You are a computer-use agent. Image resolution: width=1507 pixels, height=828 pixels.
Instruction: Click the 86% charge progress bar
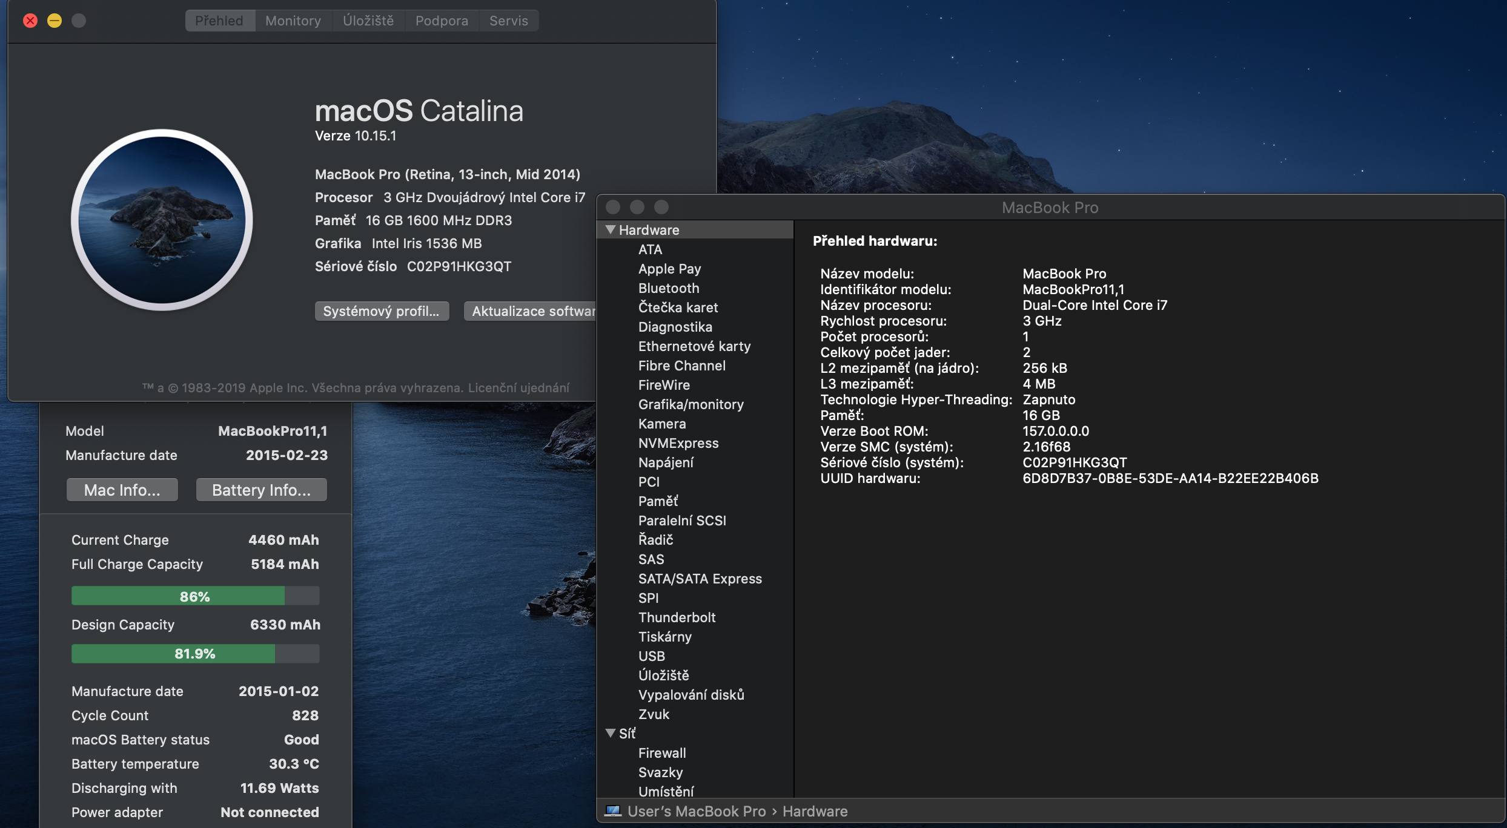[x=195, y=596]
